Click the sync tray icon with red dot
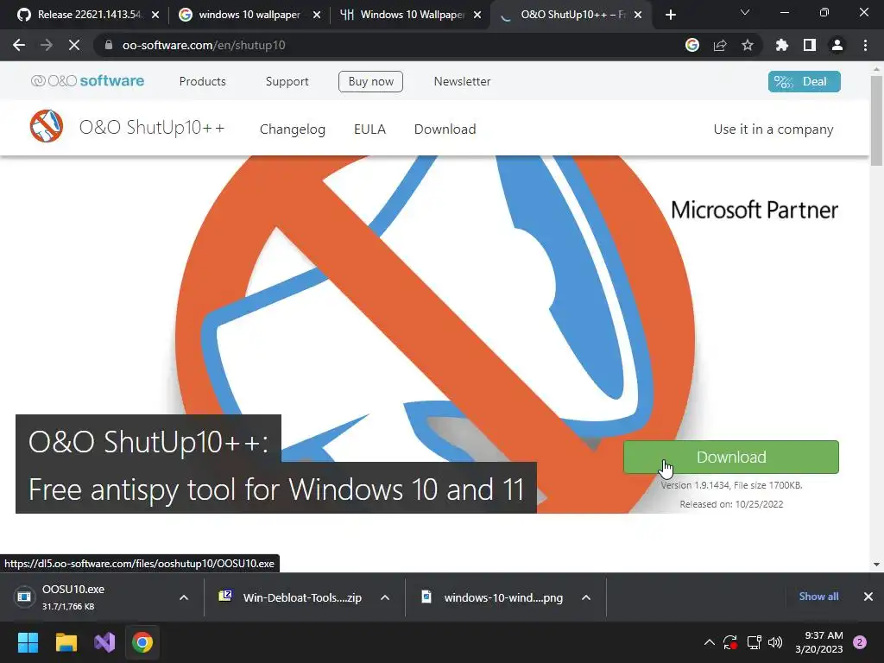Screen dimensions: 884x663 tap(730, 642)
